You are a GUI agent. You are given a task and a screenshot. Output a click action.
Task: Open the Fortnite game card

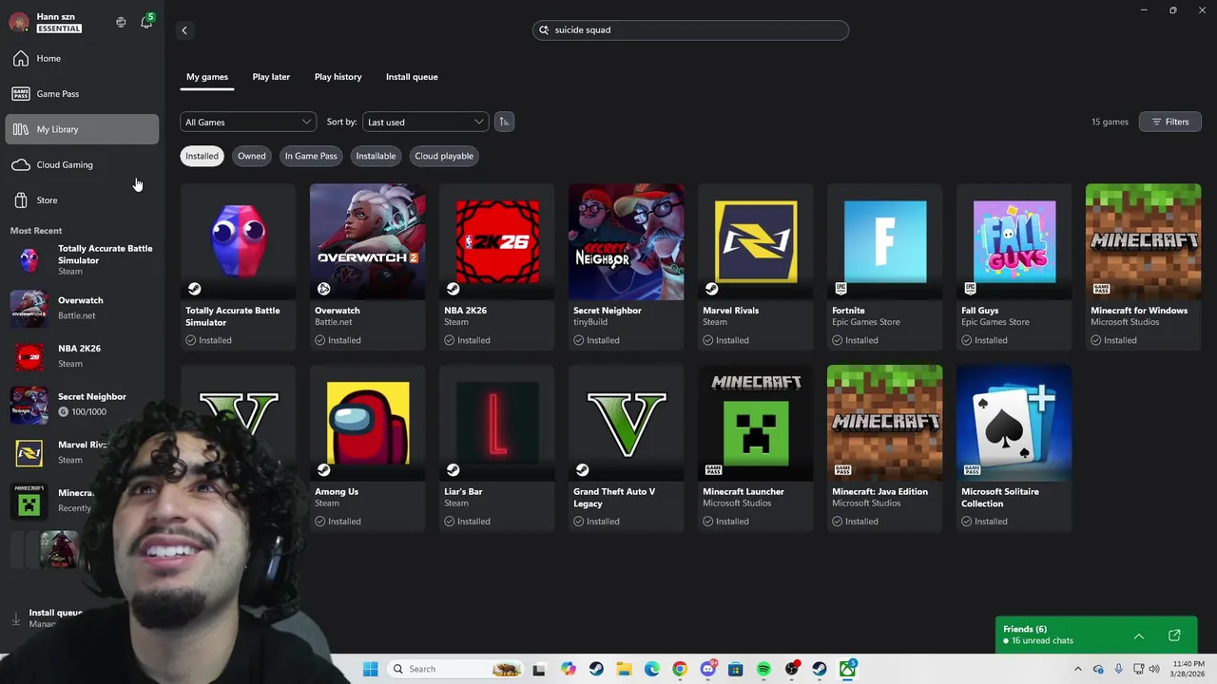point(885,268)
